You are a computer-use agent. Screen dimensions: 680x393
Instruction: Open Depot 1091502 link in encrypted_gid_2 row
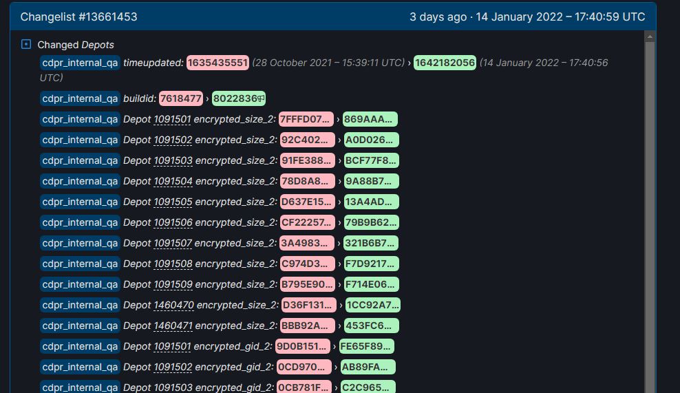click(x=173, y=367)
